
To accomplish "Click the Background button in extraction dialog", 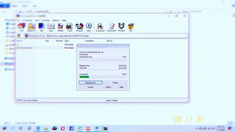I will 91,82.
